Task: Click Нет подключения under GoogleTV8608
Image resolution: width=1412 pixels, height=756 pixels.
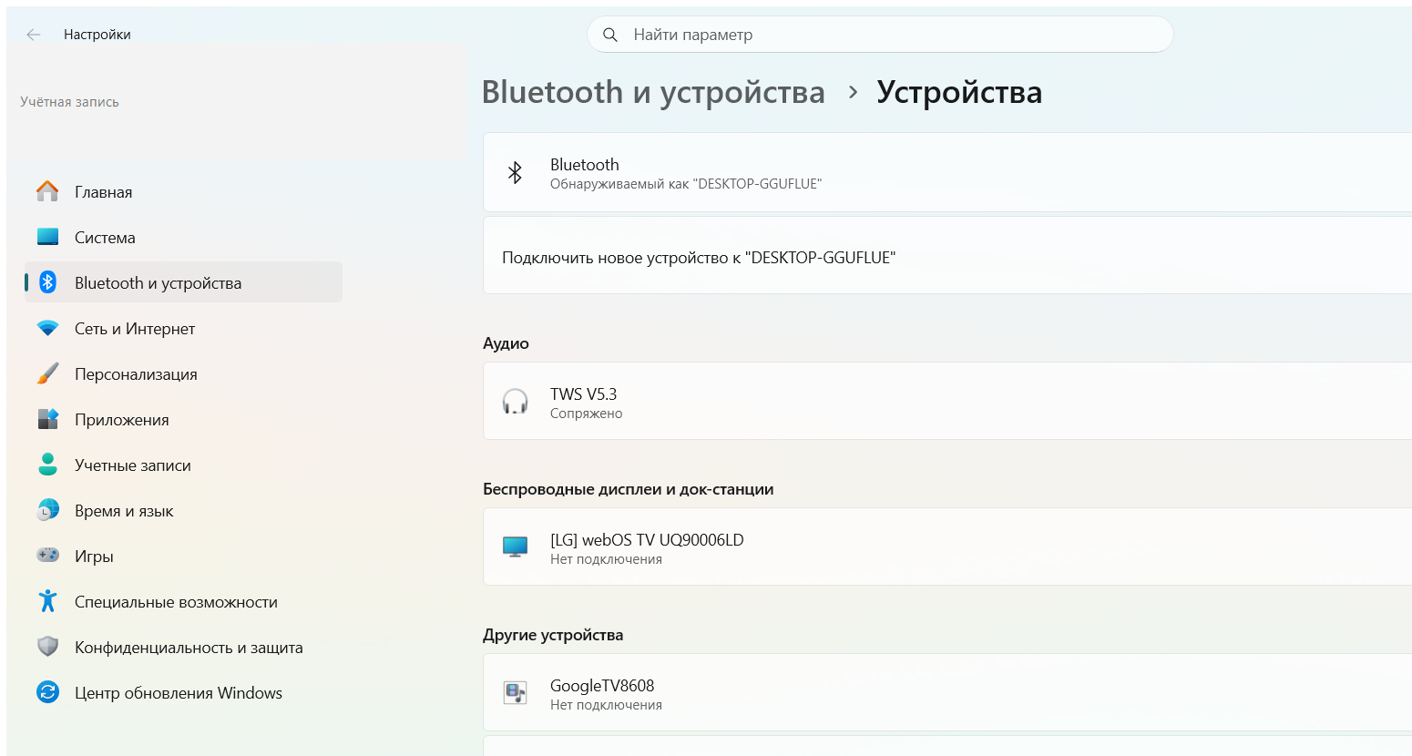Action: 606,705
